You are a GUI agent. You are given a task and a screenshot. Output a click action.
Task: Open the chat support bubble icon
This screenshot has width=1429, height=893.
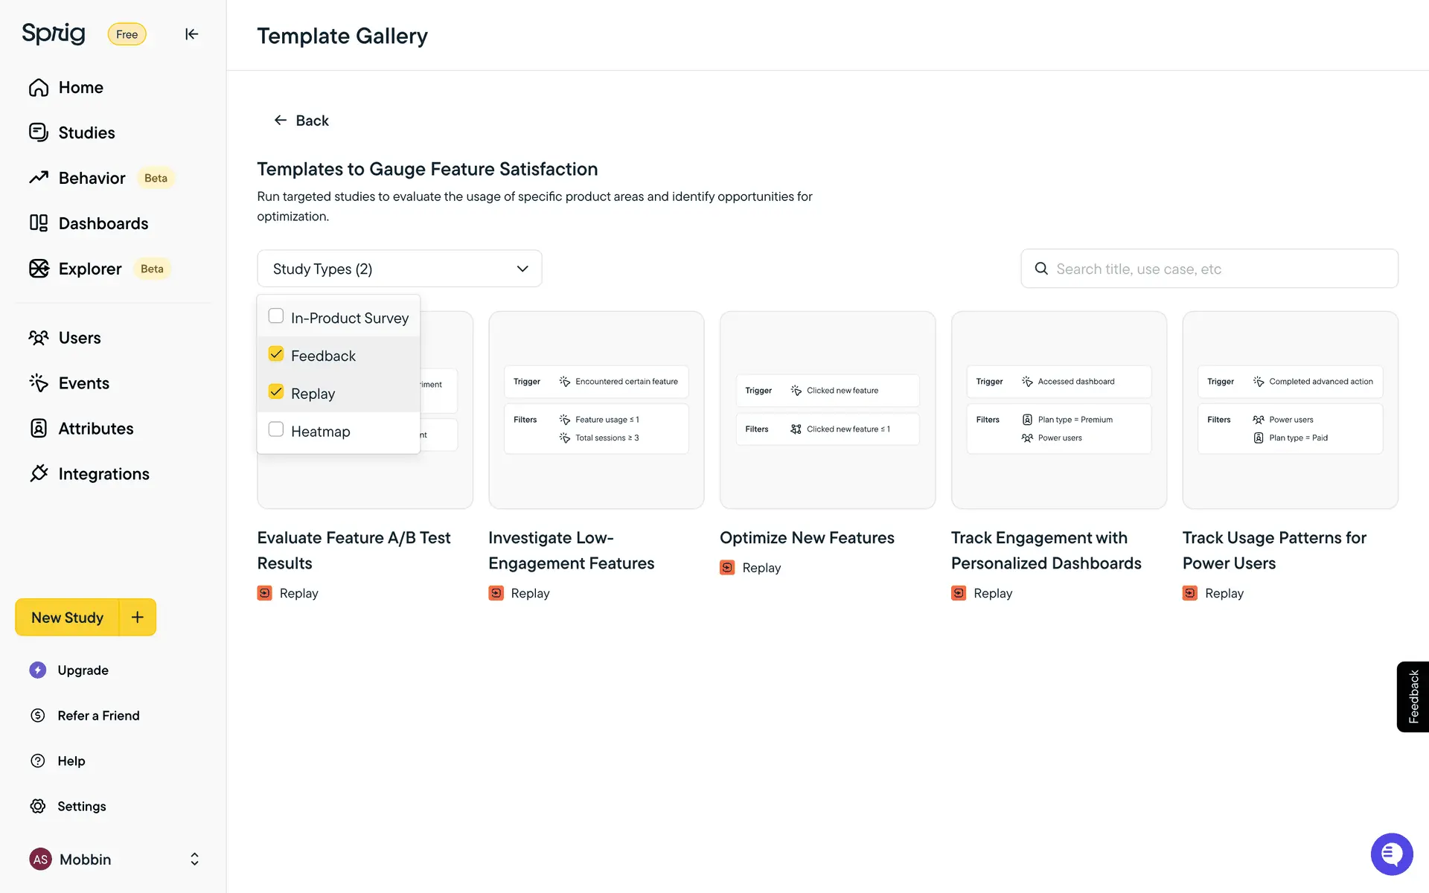tap(1391, 854)
